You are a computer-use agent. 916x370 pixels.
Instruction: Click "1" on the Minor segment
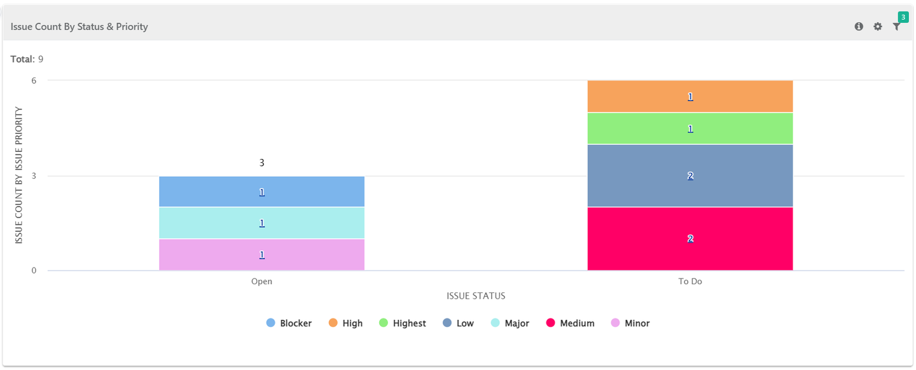point(261,254)
